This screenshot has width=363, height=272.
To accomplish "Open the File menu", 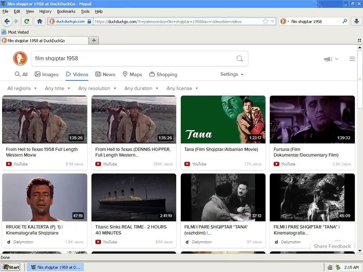I will point(5,11).
